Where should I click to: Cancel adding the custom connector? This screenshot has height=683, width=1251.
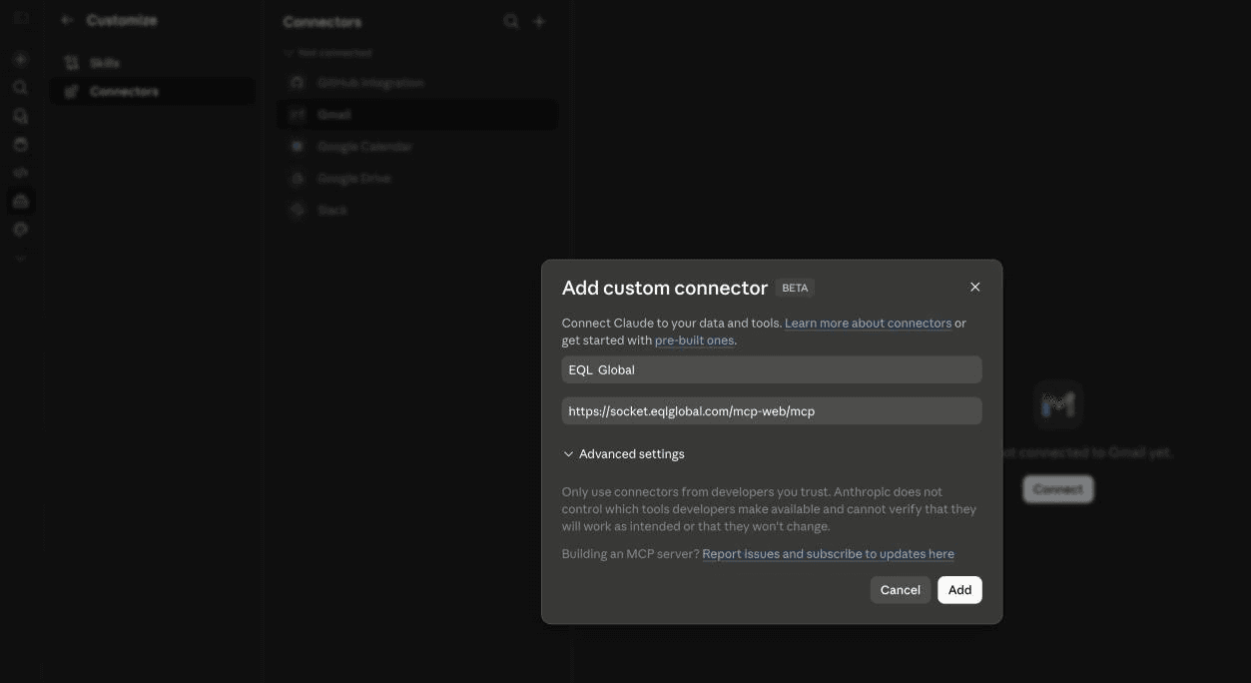(900, 590)
